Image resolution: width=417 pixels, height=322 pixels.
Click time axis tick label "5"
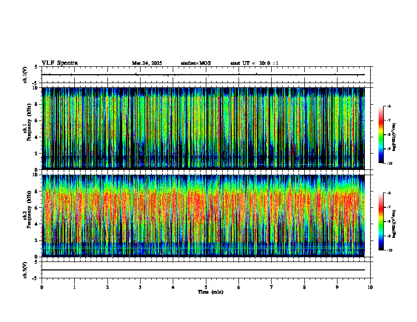[206, 287]
